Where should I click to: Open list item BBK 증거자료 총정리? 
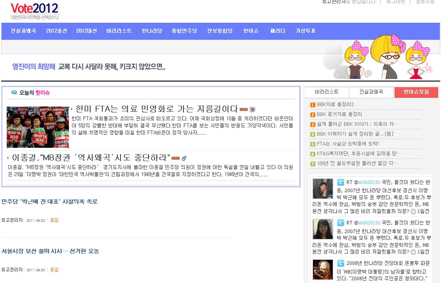tap(339, 114)
